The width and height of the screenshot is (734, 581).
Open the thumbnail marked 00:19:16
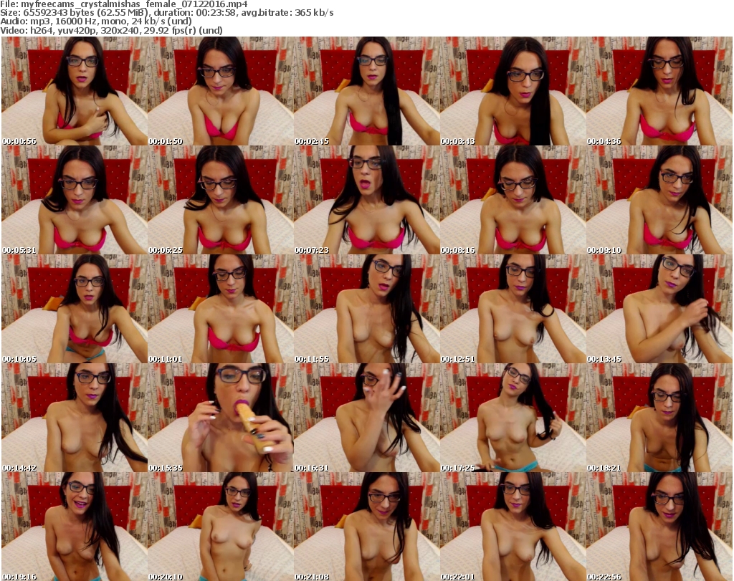click(75, 527)
